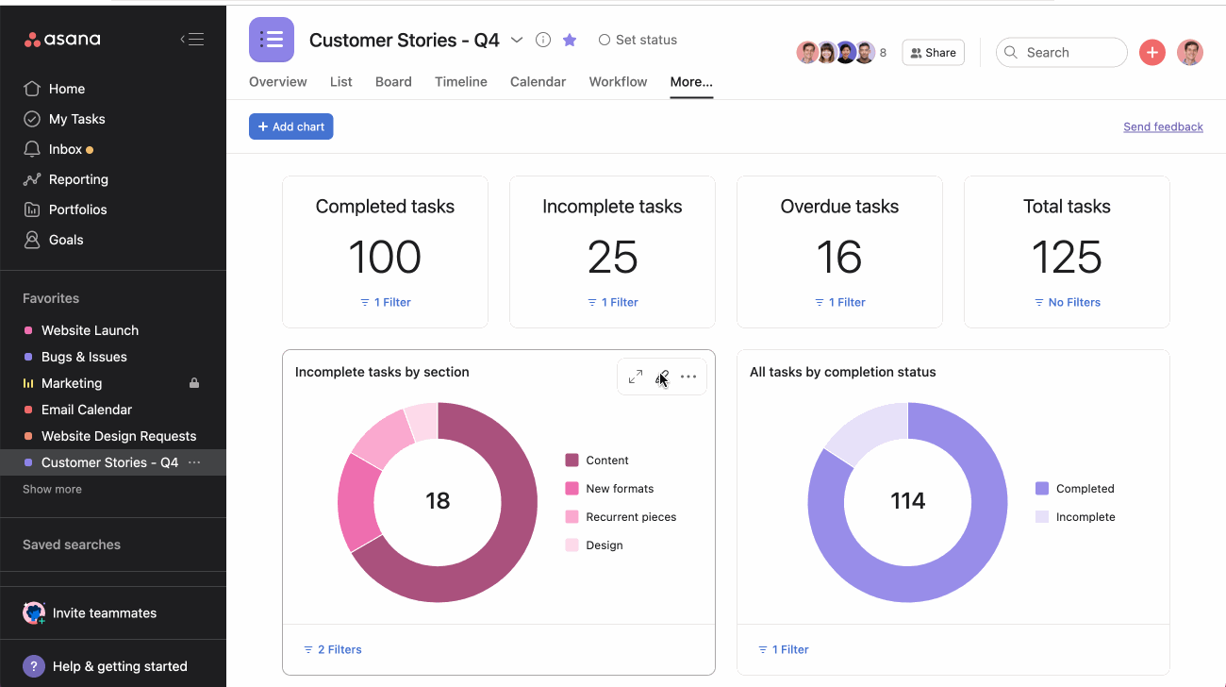
Task: Collapse the left sidebar
Action: click(x=192, y=39)
